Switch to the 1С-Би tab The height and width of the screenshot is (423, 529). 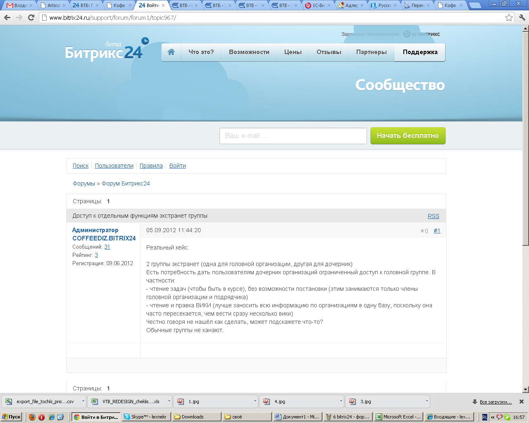(x=317, y=5)
